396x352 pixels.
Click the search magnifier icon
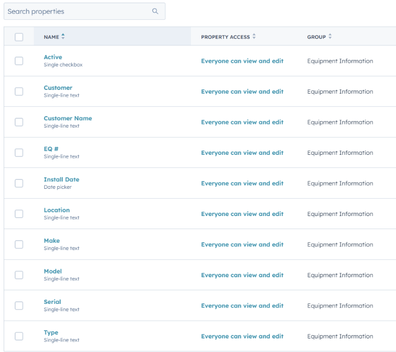[x=155, y=11]
